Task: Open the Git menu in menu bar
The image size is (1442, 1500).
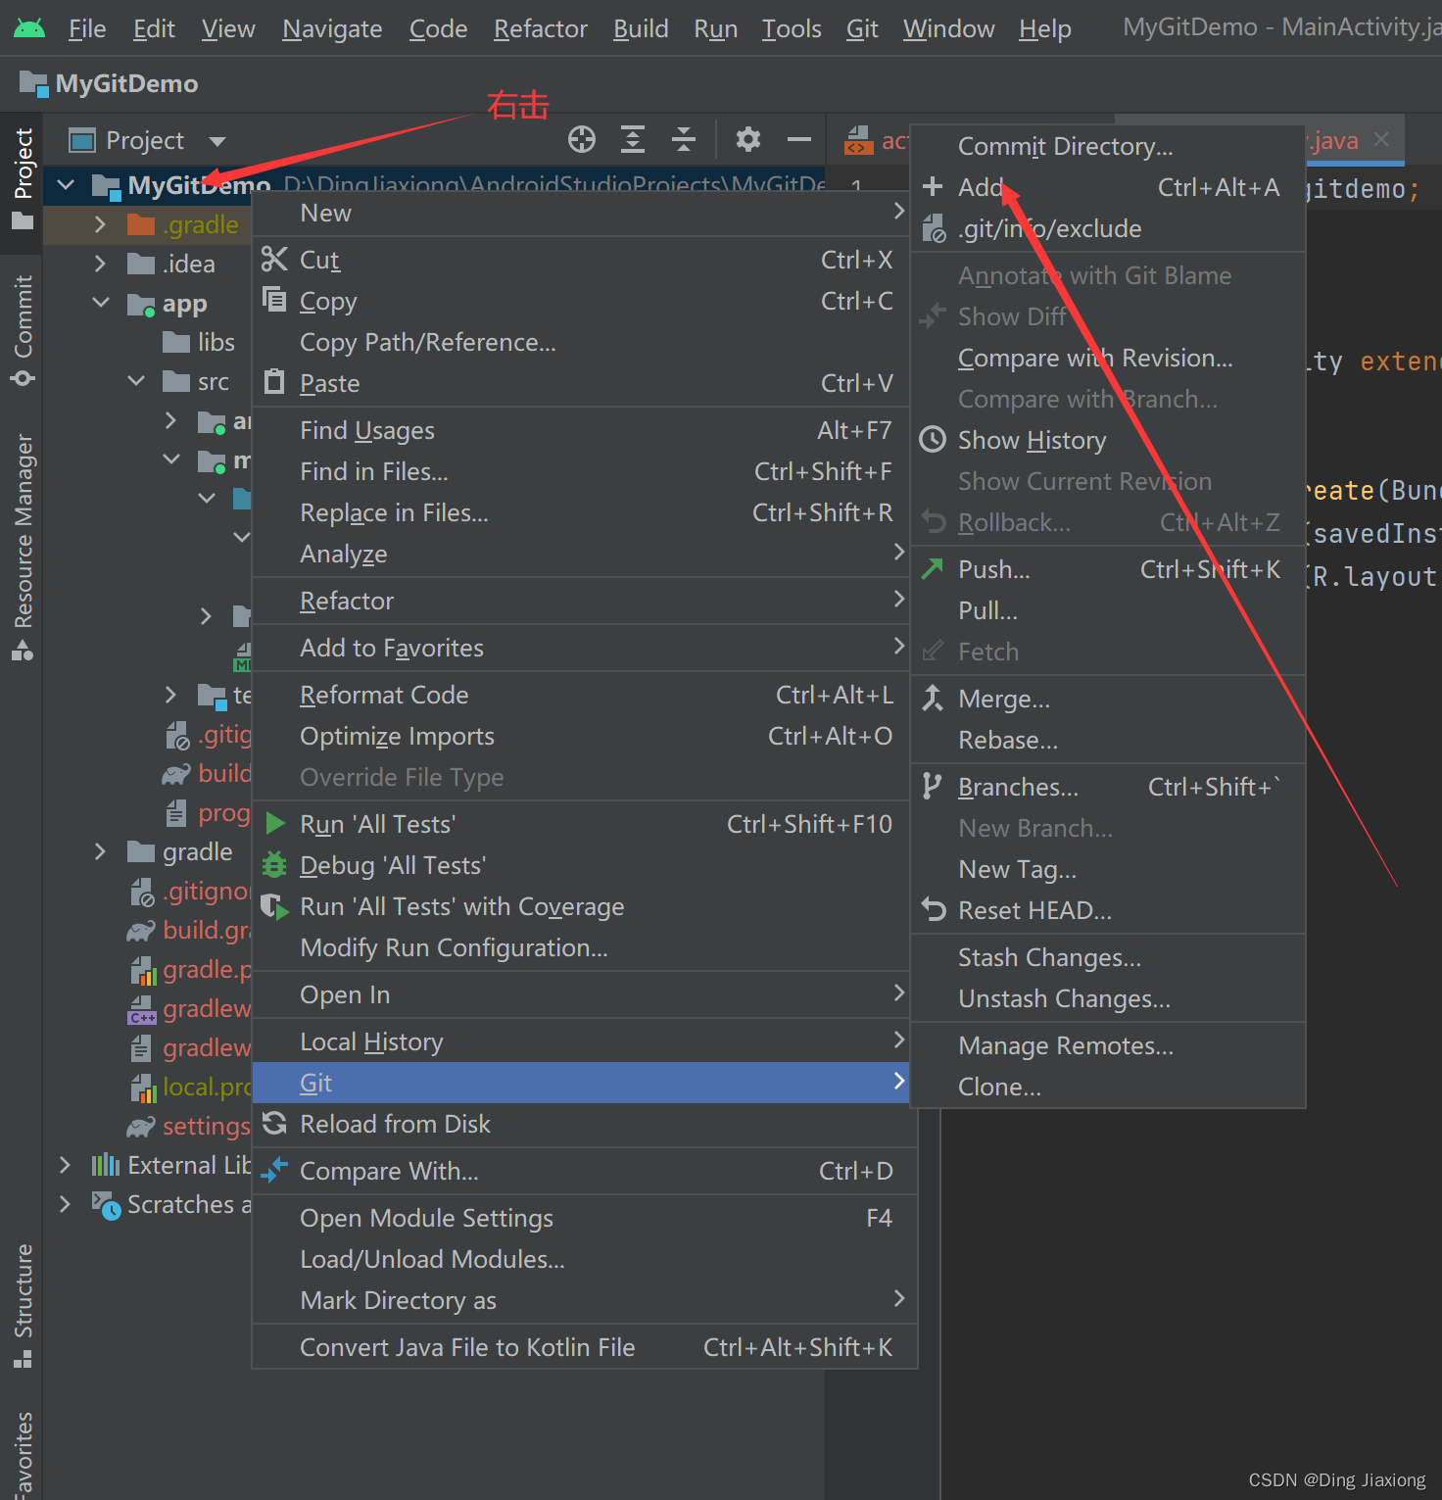Action: [x=862, y=29]
